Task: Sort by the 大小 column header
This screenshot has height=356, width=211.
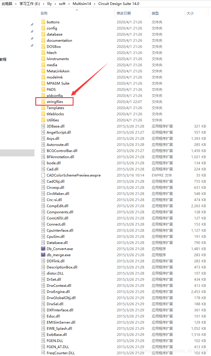Action: pos(190,13)
